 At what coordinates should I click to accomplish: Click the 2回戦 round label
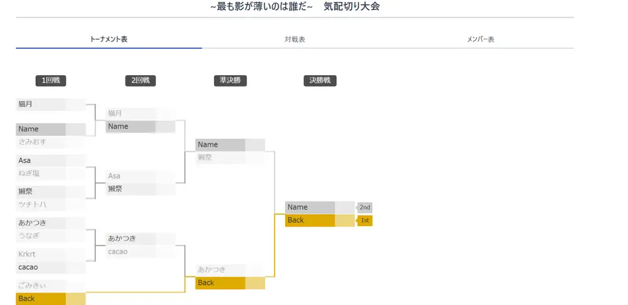pos(140,81)
